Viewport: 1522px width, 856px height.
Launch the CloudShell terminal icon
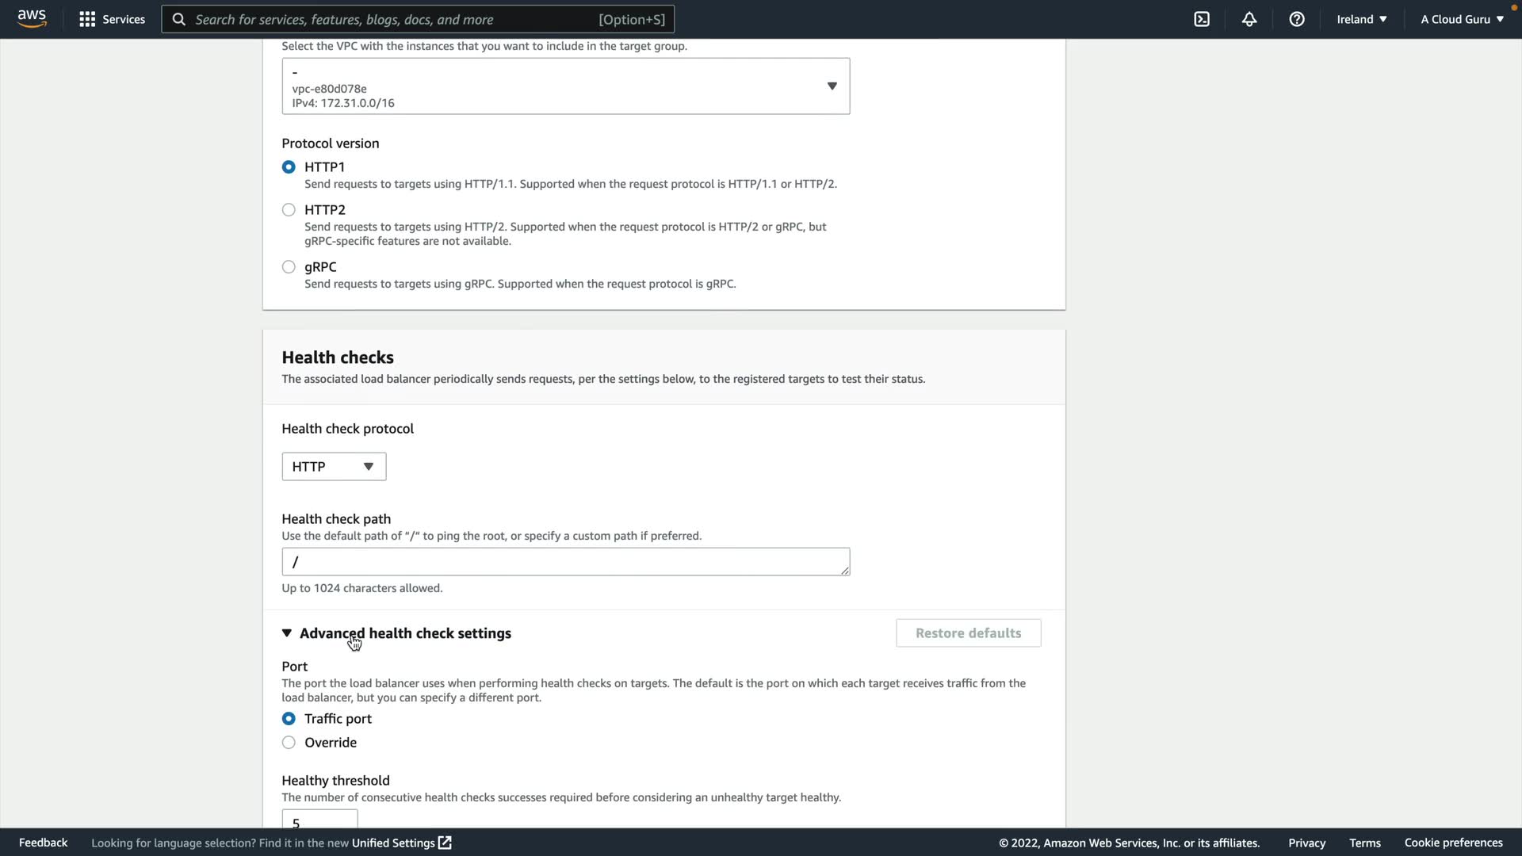(1202, 19)
